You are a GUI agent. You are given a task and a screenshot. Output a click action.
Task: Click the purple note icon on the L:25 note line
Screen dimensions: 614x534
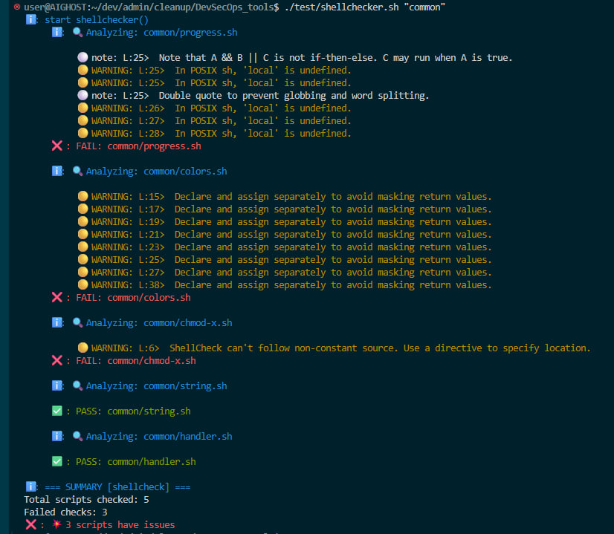(x=83, y=57)
